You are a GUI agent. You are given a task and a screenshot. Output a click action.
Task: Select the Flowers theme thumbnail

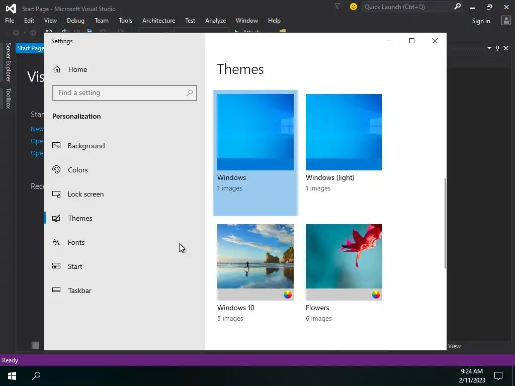(x=344, y=262)
